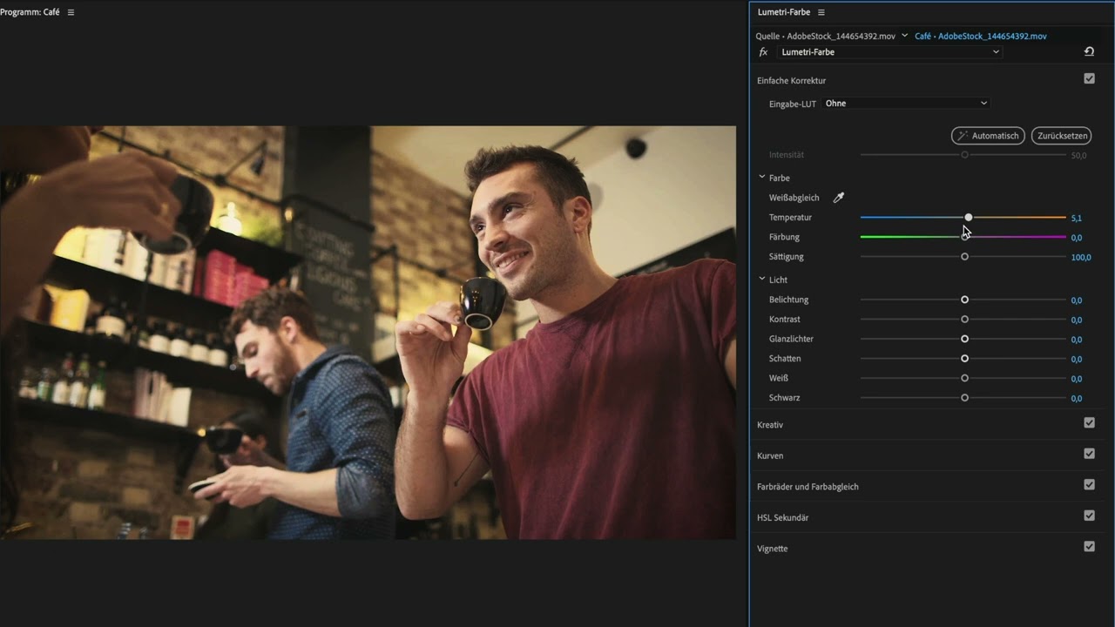Toggle the Vignette section checkbox
Viewport: 1115px width, 627px height.
(x=1089, y=547)
